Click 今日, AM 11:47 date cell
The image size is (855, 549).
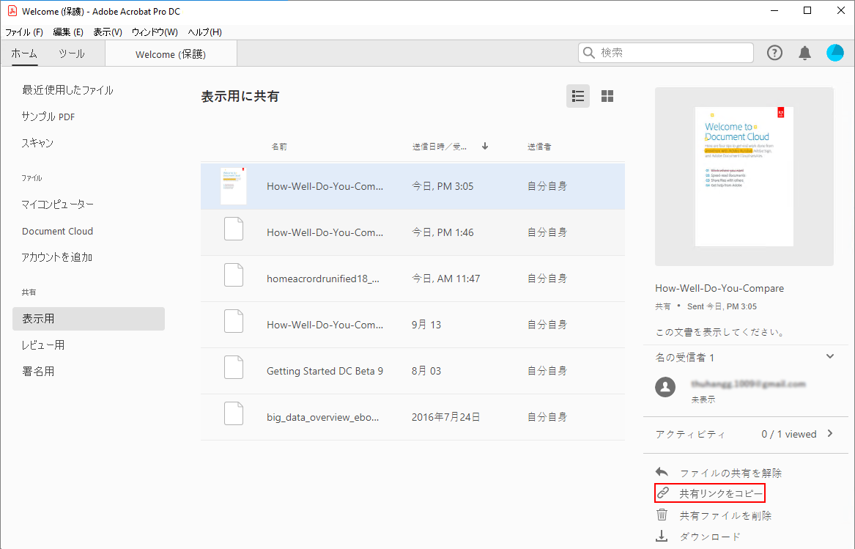point(446,279)
